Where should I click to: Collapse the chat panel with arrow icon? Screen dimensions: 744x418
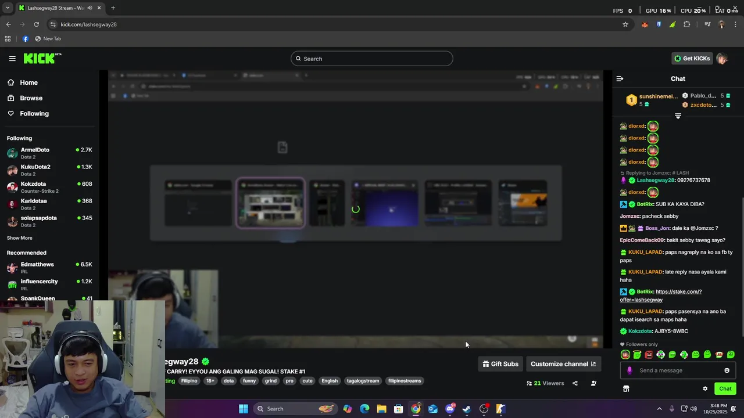(620, 79)
